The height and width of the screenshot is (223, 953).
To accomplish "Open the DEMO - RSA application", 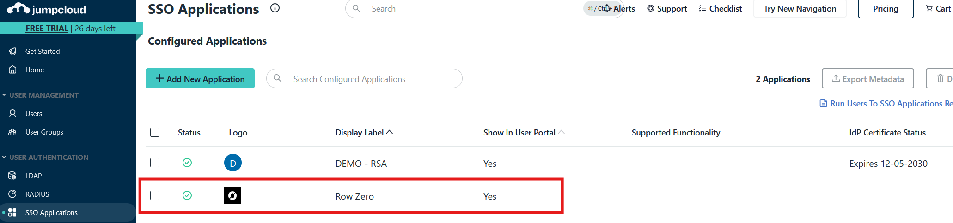I will (361, 164).
